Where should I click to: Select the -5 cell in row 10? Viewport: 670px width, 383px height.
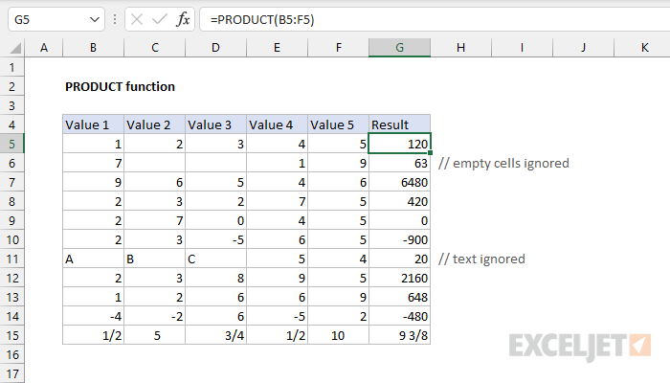click(x=215, y=239)
